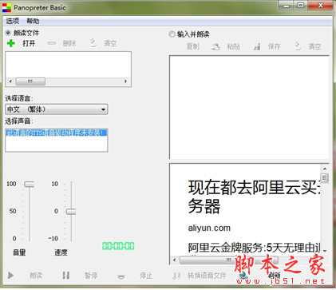Open the language dropdown showing 中文 (繁体)

[57, 109]
